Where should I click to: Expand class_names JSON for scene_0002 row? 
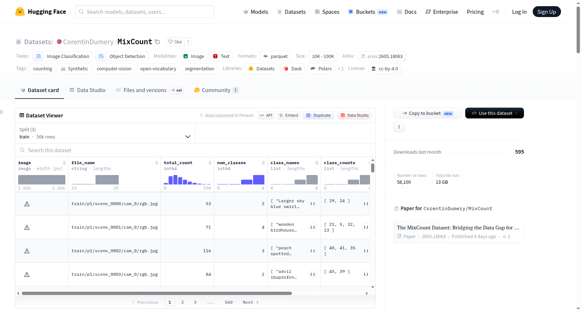click(x=313, y=251)
